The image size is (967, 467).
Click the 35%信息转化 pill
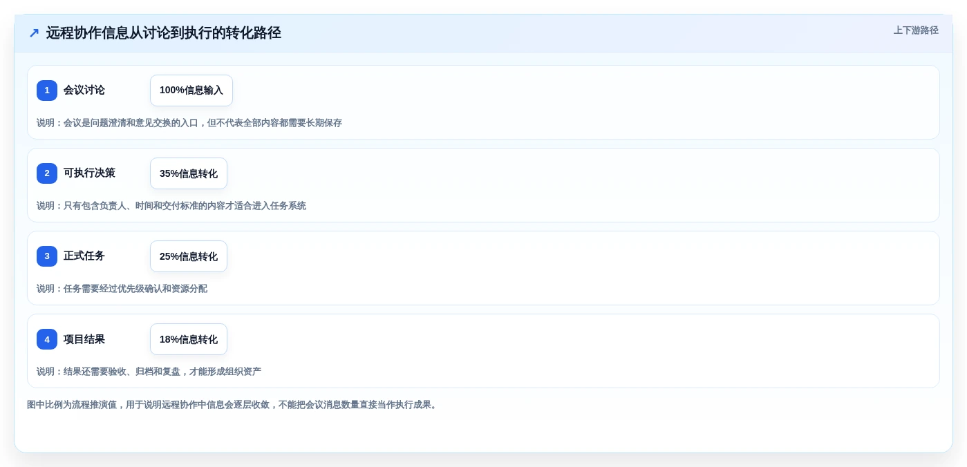coord(189,173)
